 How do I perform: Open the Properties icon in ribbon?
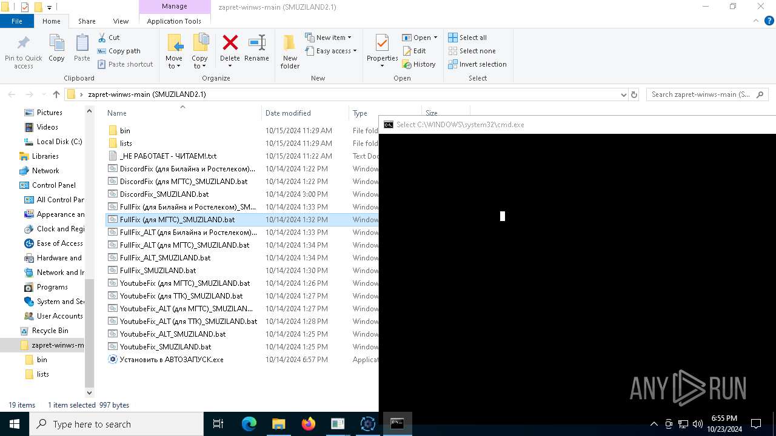(x=382, y=43)
